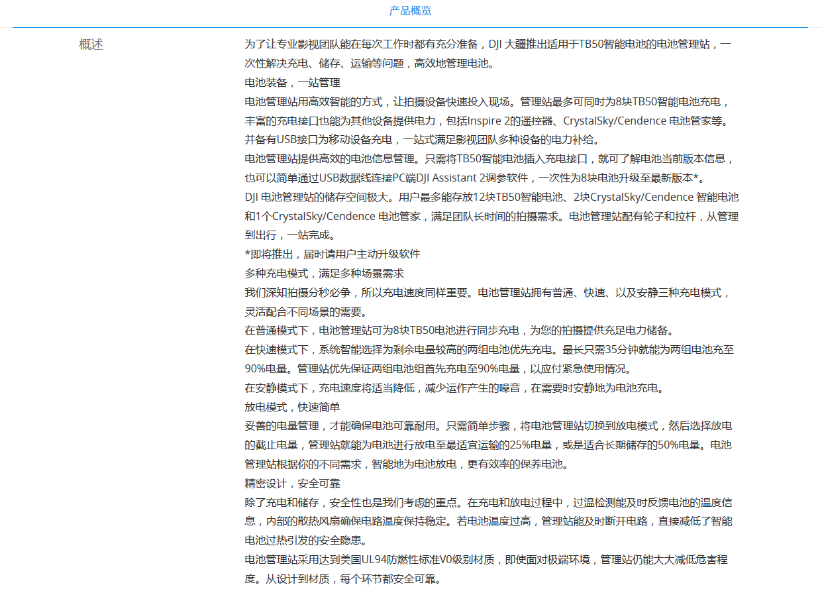Click the line starting 电池管理站提供高效的电池信息管理
The height and width of the screenshot is (589, 822).
489,159
